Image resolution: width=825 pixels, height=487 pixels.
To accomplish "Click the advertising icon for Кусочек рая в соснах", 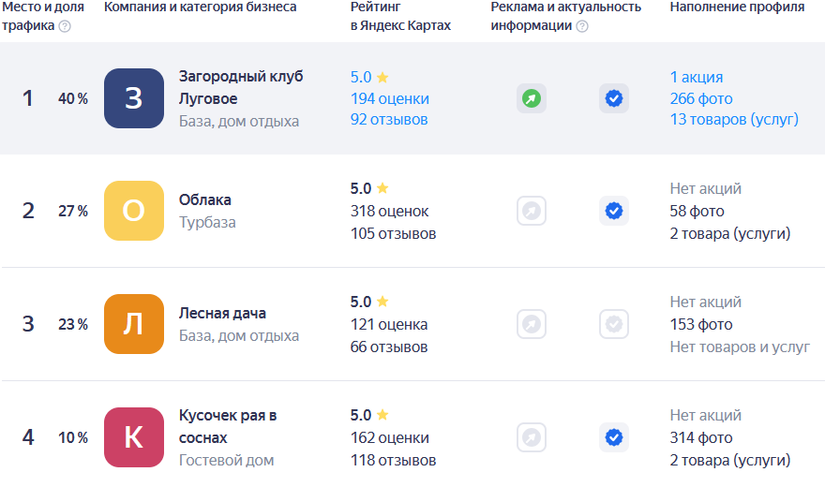I will [x=532, y=437].
